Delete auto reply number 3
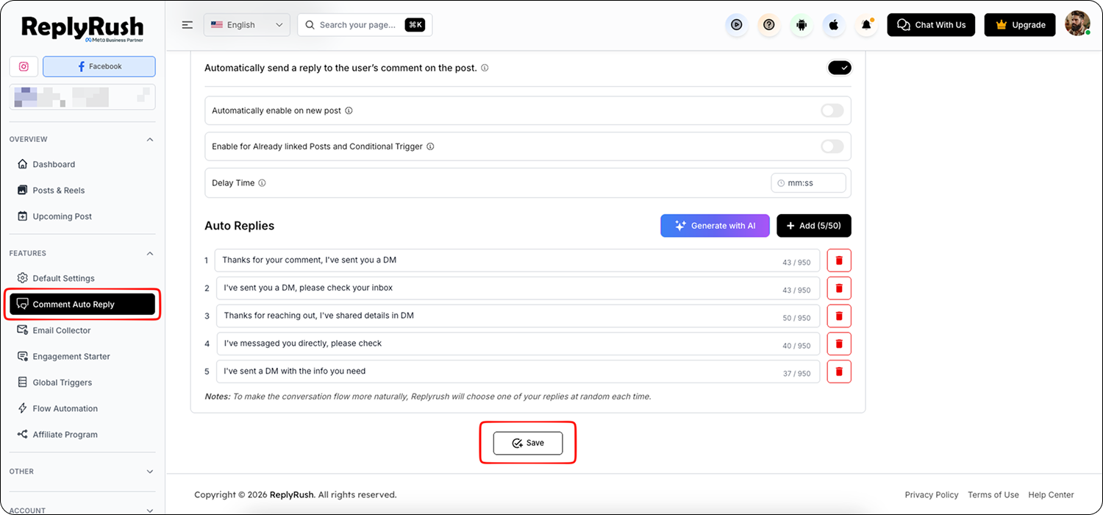Screen dimensions: 1103x515 [839, 316]
